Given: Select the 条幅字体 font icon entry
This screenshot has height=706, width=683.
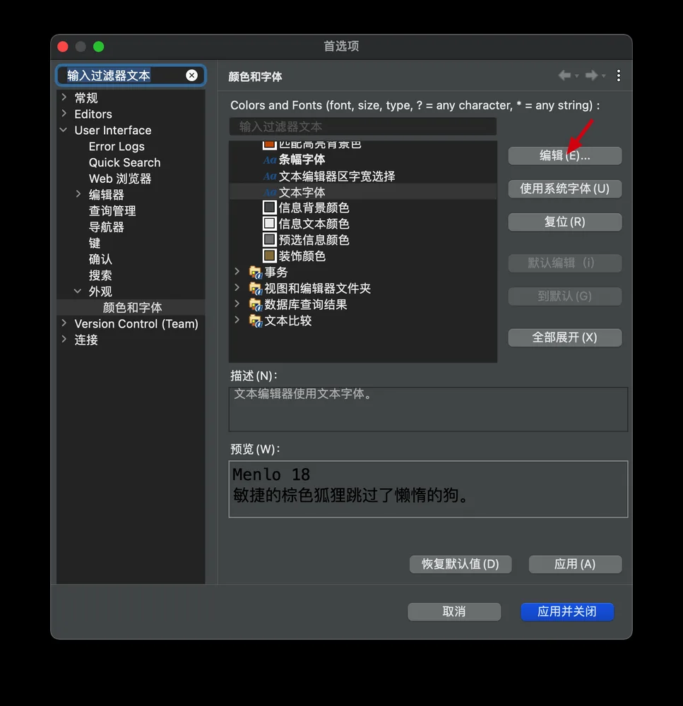Looking at the screenshot, I should [x=269, y=160].
